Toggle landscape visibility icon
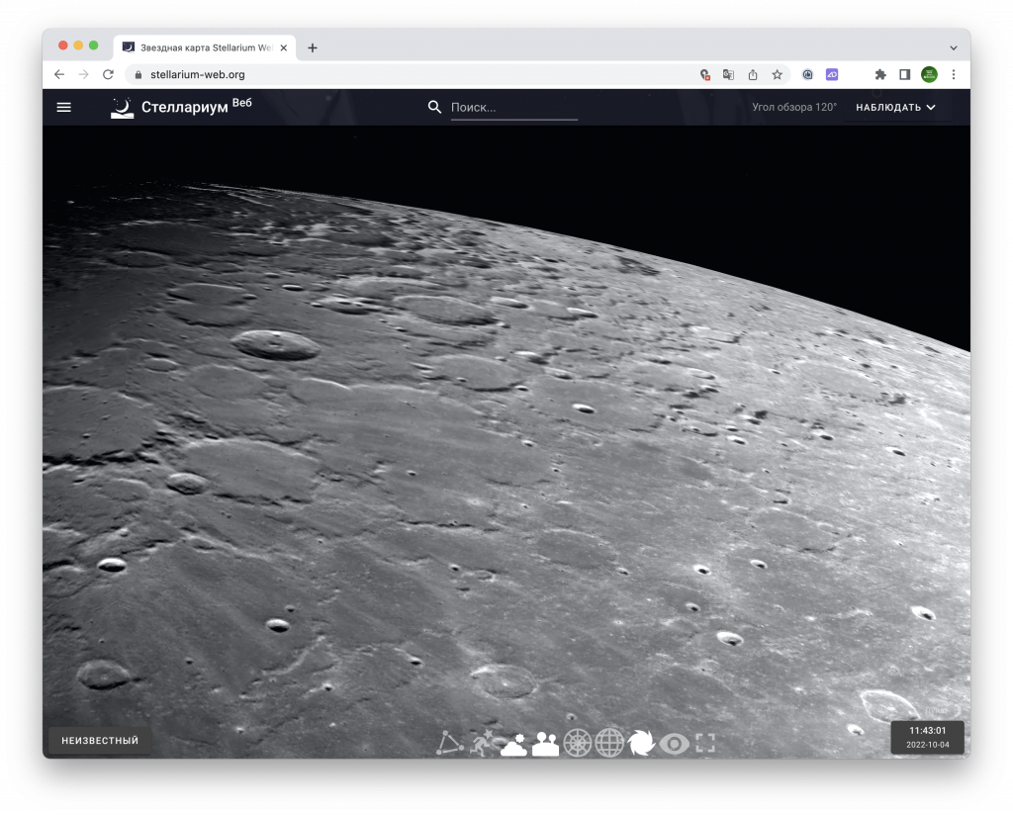1013x815 pixels. pyautogui.click(x=545, y=743)
